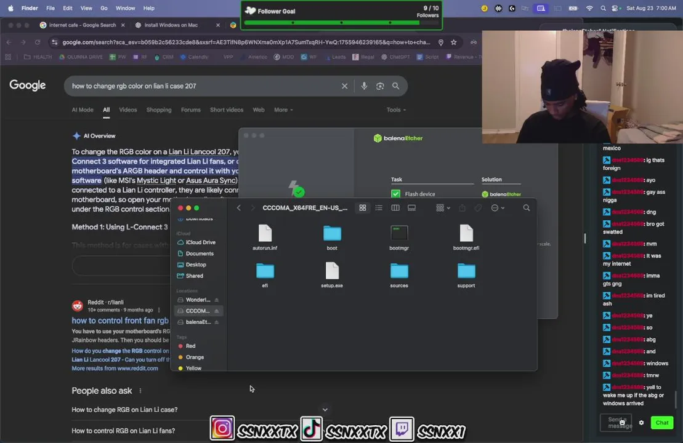
Task: Open the efi folder
Action: coord(265,275)
